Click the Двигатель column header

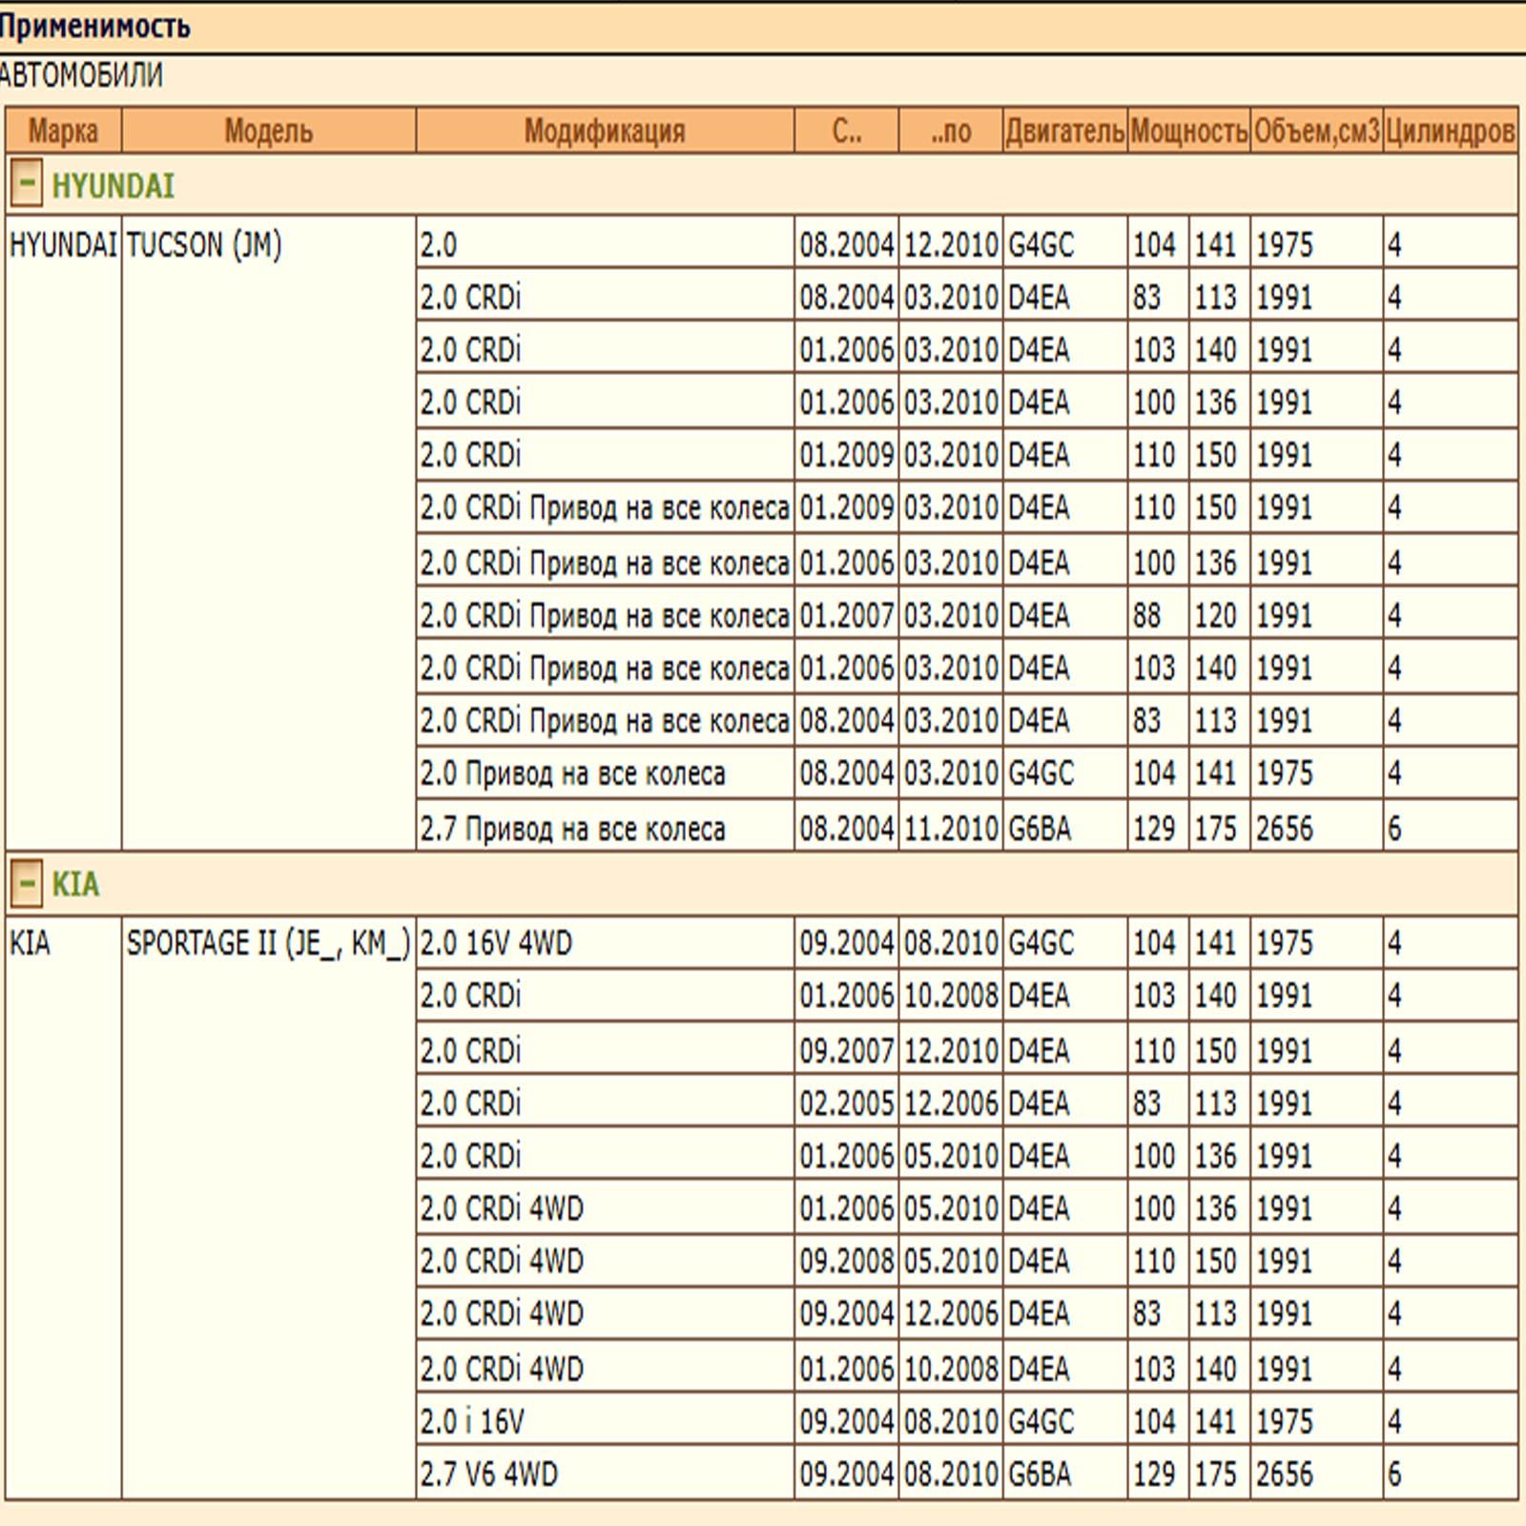pos(1064,131)
